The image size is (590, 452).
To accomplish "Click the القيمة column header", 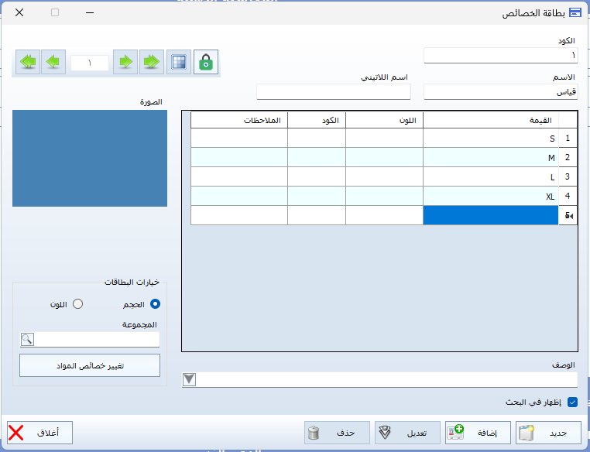I will tap(491, 120).
